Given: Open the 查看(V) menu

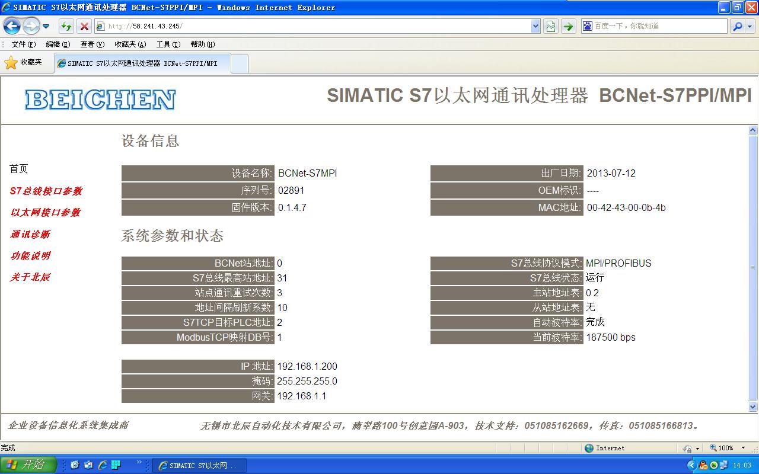Looking at the screenshot, I should pyautogui.click(x=92, y=44).
